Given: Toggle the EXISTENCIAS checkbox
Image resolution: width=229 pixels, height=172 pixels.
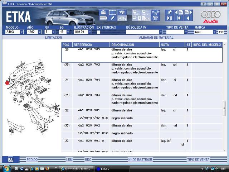Looking at the screenshot, I should 98,32.
